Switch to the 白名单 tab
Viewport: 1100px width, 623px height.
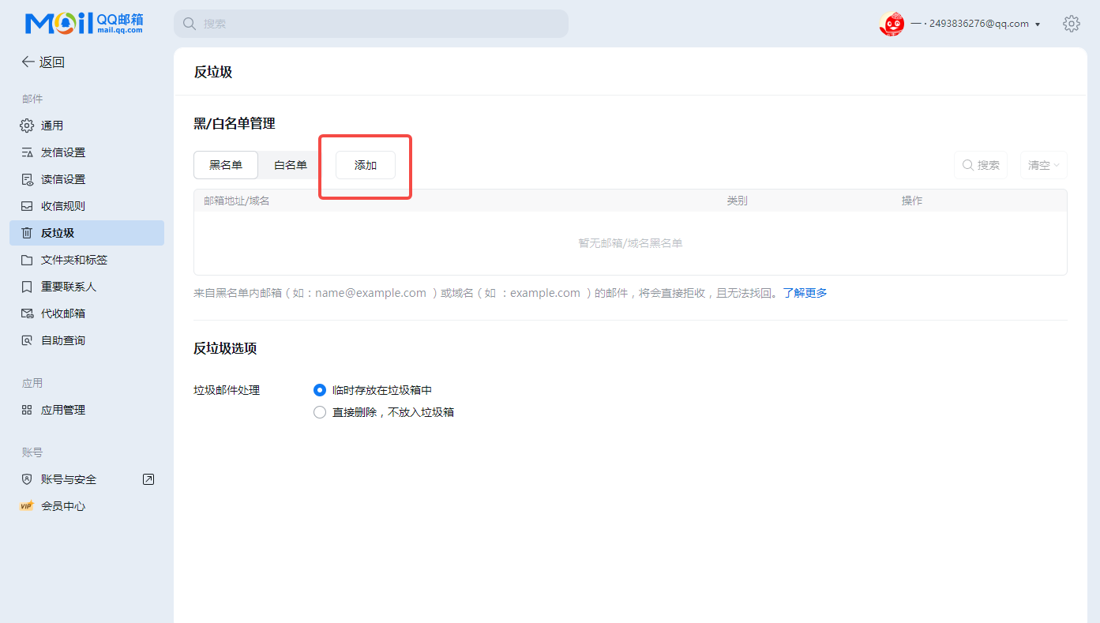(291, 165)
